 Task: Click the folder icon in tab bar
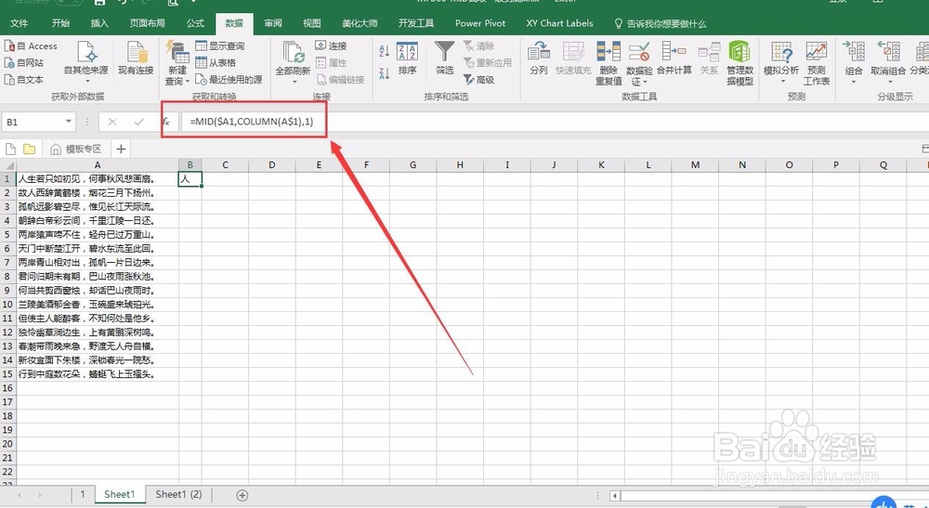point(29,149)
